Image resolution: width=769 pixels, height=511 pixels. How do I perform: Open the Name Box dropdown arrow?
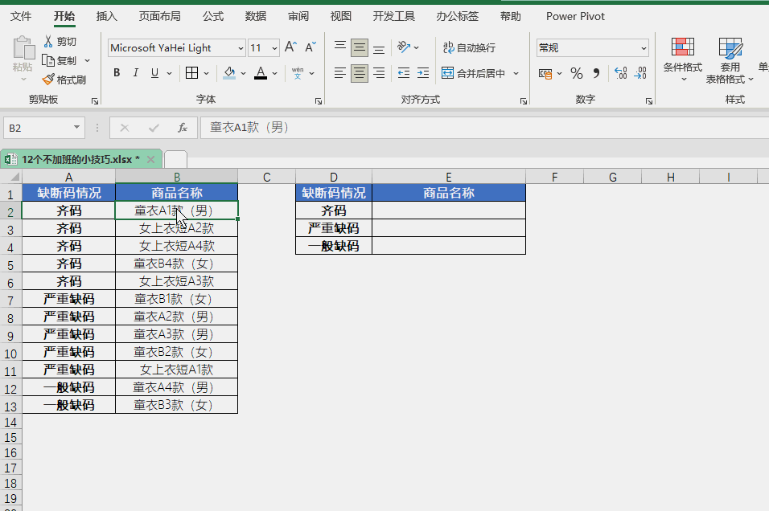tap(77, 128)
